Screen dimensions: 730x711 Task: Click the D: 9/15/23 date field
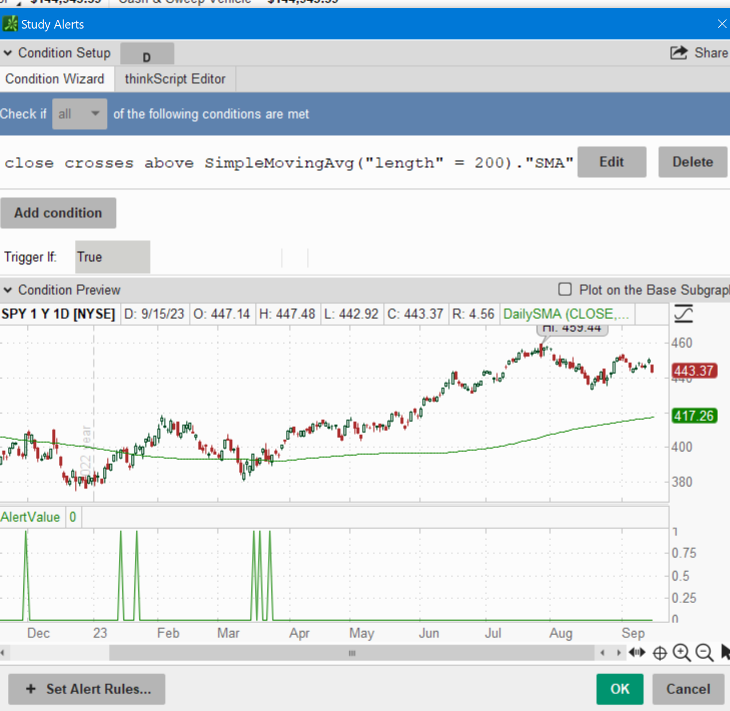pyautogui.click(x=154, y=314)
